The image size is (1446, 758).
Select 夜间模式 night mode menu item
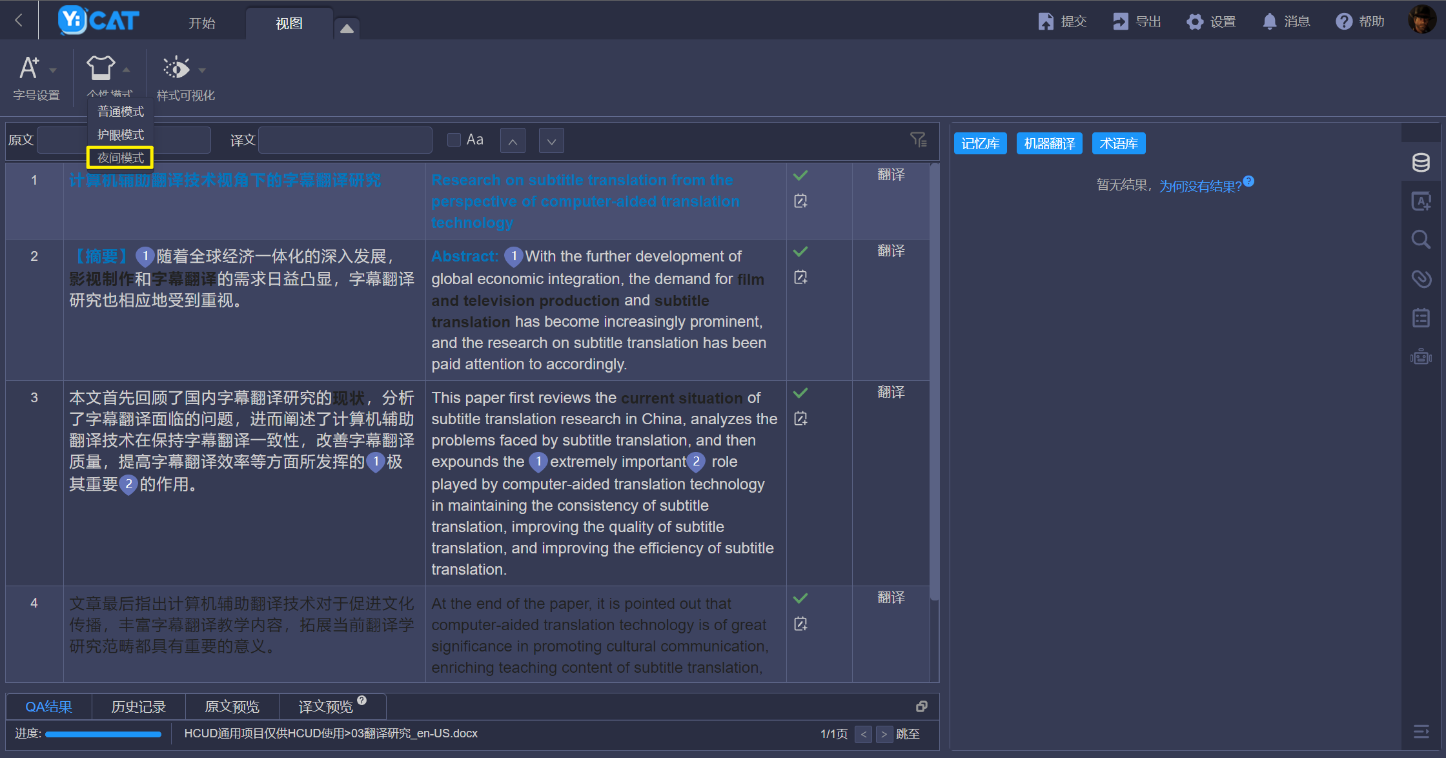tap(120, 158)
